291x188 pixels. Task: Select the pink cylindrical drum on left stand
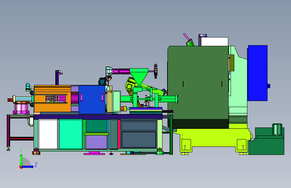pyautogui.click(x=21, y=108)
